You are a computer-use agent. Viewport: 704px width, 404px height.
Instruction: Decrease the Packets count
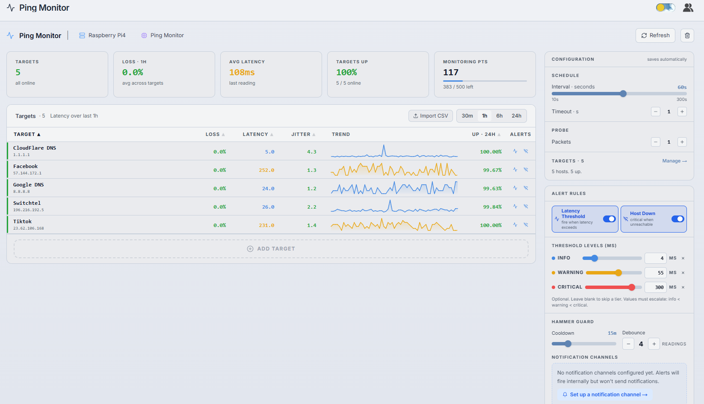(656, 142)
